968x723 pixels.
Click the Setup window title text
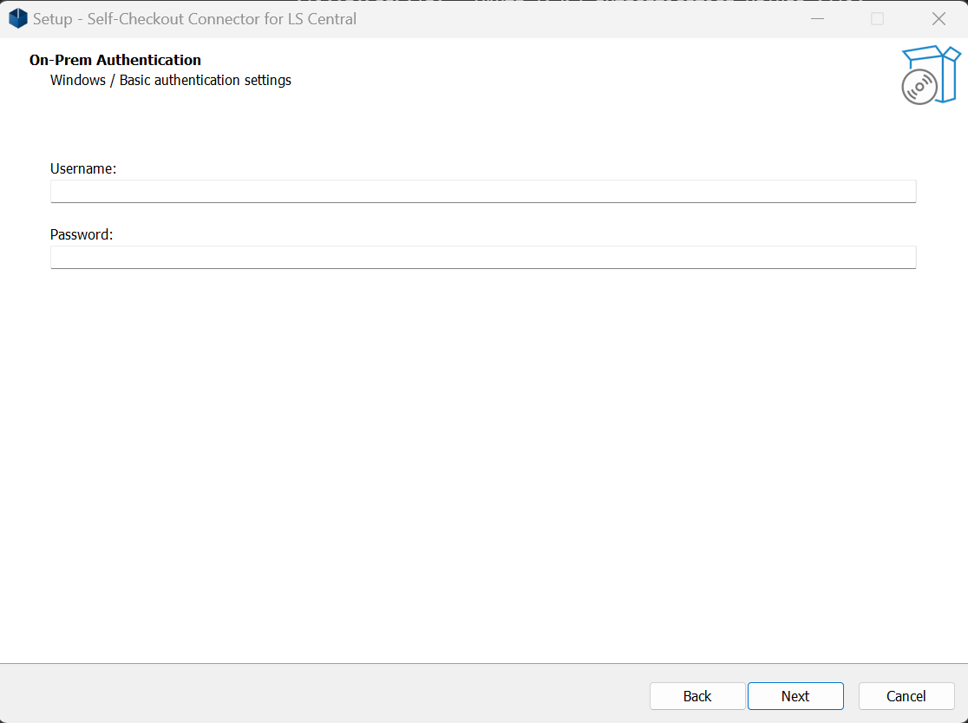(x=195, y=18)
